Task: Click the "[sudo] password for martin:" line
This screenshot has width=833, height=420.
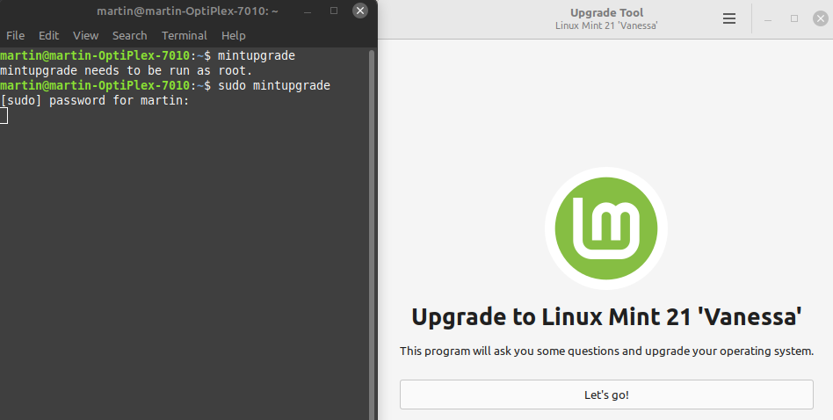Action: [x=95, y=100]
